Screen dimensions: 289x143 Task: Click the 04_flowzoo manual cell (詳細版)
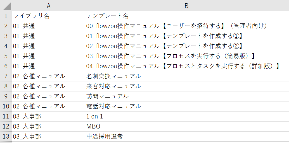click(183, 66)
